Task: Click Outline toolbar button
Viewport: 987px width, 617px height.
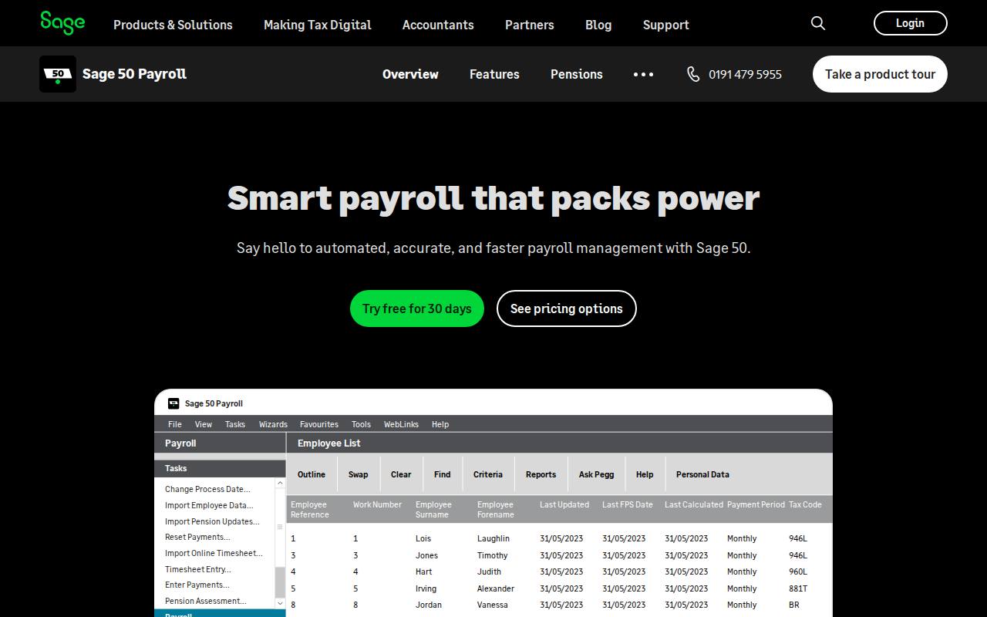Action: tap(312, 474)
